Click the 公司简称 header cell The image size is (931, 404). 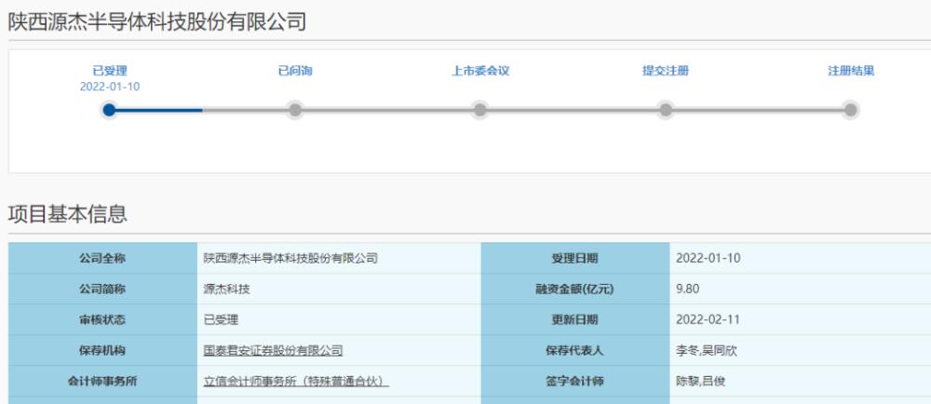point(102,289)
